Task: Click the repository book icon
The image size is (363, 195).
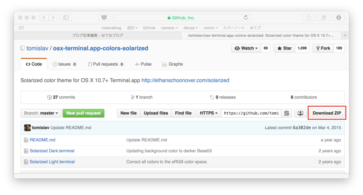Action: (x=22, y=48)
